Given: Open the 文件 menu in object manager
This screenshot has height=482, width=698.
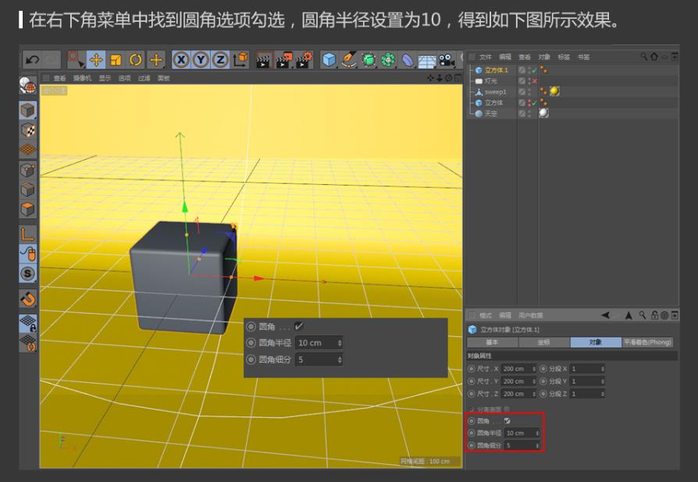Looking at the screenshot, I should point(486,57).
